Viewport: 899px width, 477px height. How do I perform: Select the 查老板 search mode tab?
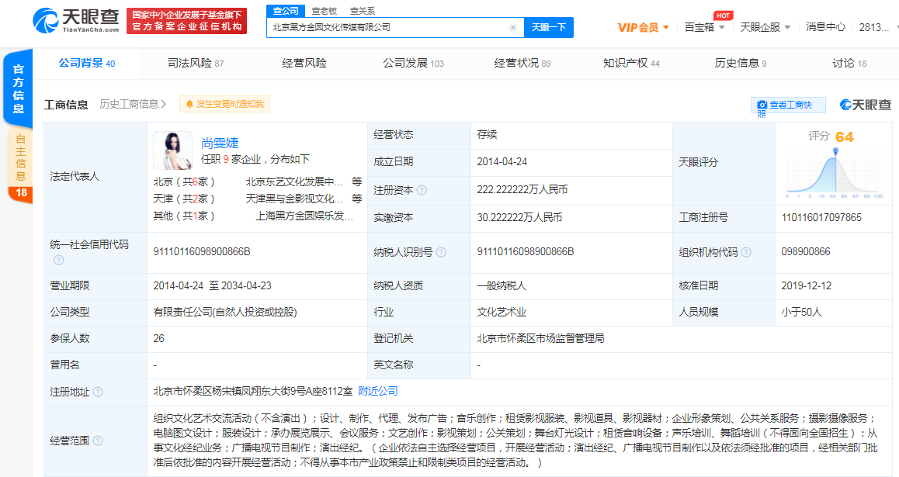(324, 11)
